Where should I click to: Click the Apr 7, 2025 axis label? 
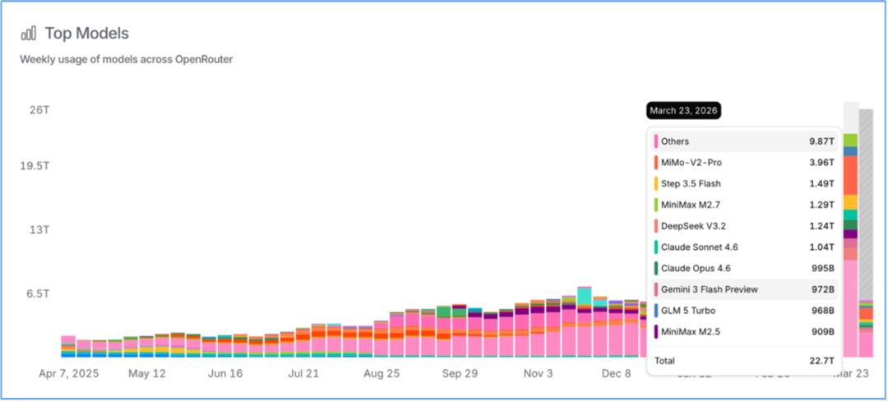point(67,373)
